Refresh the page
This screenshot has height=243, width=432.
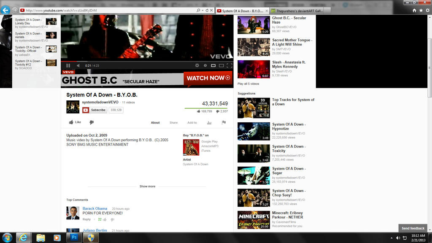click(207, 10)
